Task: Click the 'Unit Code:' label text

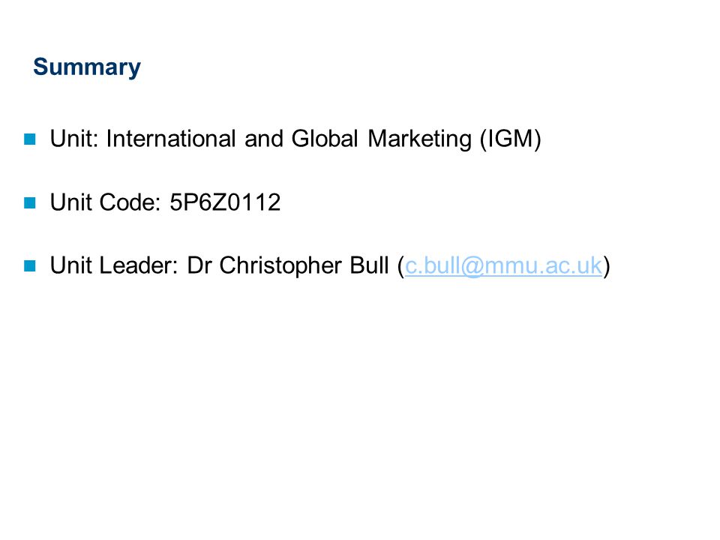Action: (x=106, y=202)
